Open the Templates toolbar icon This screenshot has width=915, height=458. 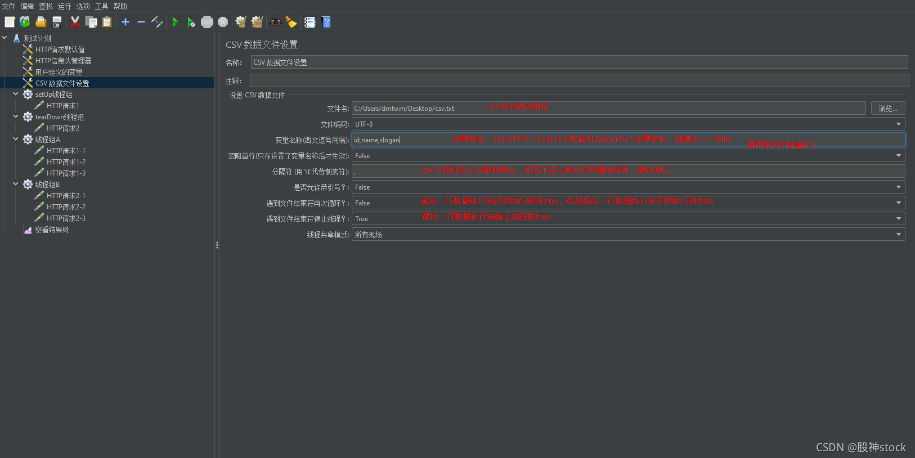click(x=25, y=22)
